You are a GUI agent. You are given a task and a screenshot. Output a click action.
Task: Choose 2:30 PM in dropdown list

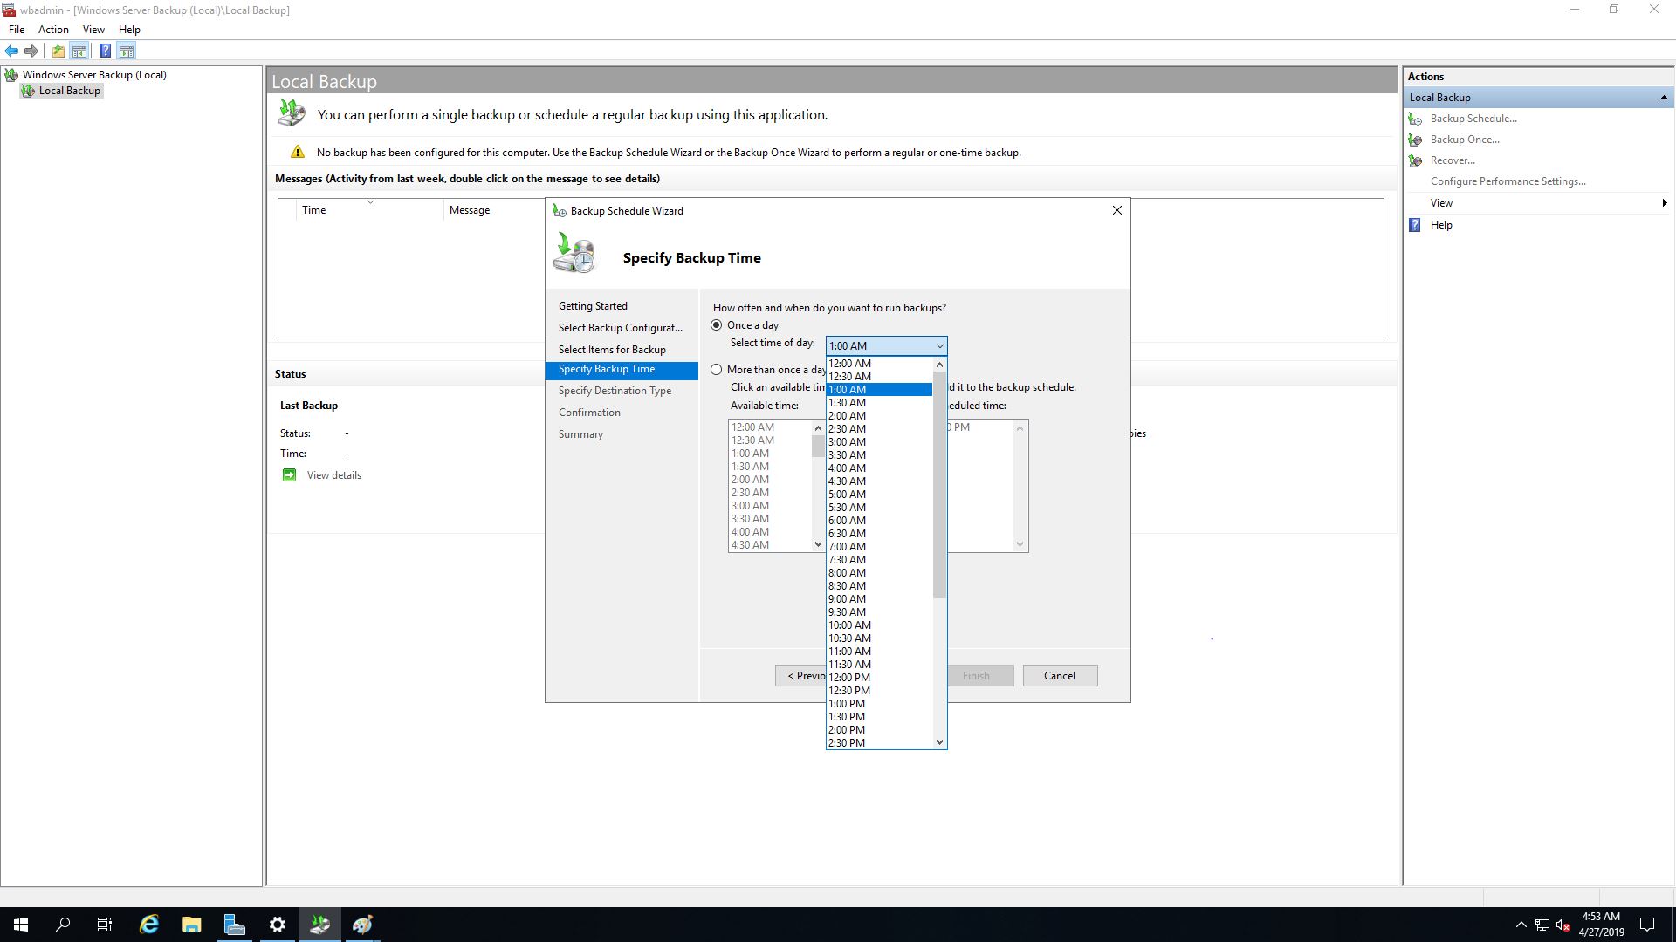[880, 743]
